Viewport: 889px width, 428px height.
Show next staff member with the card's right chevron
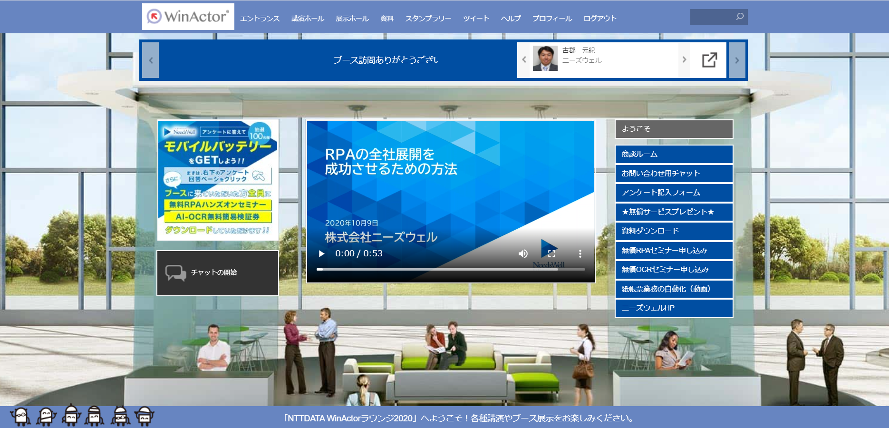(x=684, y=60)
